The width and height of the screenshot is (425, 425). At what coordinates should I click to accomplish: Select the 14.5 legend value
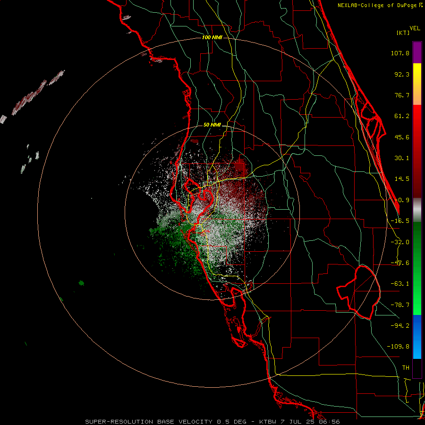(x=402, y=179)
